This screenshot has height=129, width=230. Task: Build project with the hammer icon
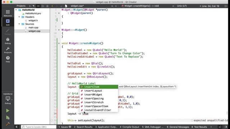[8, 124]
